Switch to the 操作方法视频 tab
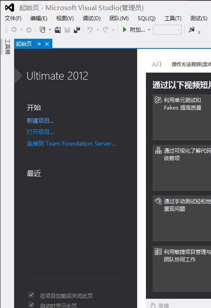Image resolution: width=211 pixels, height=308 pixels. pos(191,64)
